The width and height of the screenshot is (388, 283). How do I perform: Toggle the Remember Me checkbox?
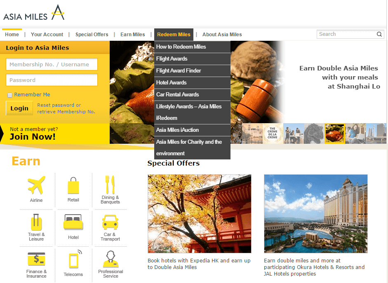pos(10,95)
